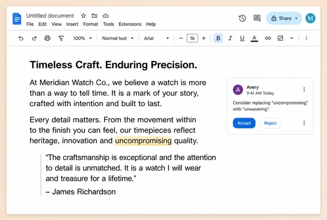This screenshot has width=327, height=220.
Task: Open the Insert menu
Action: pos(72,24)
